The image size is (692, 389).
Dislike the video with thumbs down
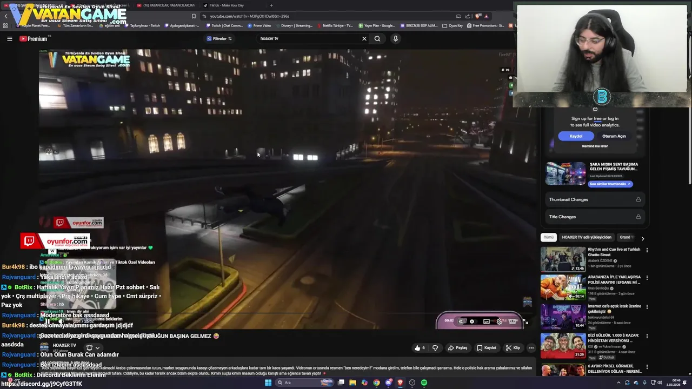(x=435, y=348)
